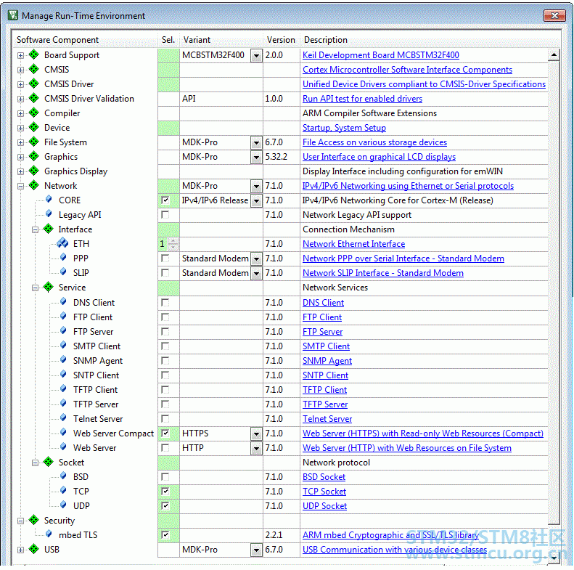Click the Service green diamond icon
This screenshot has height=570, width=574.
click(49, 287)
